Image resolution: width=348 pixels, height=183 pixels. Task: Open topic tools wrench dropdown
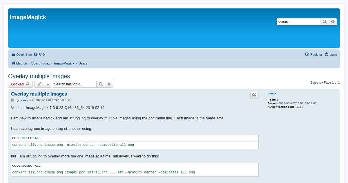(x=43, y=84)
